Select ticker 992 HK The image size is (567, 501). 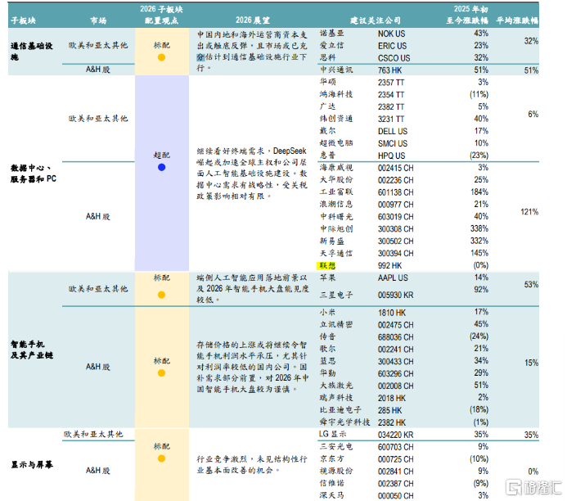(389, 265)
